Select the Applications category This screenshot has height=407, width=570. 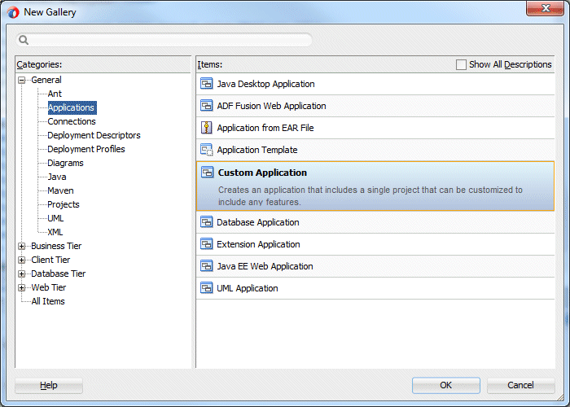click(x=72, y=107)
